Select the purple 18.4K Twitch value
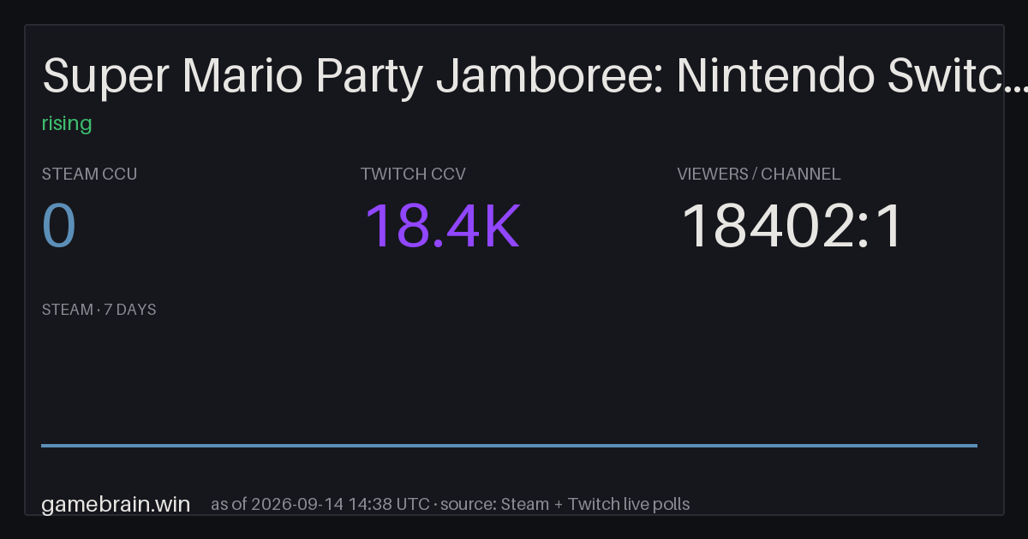The height and width of the screenshot is (539, 1028). click(x=442, y=227)
